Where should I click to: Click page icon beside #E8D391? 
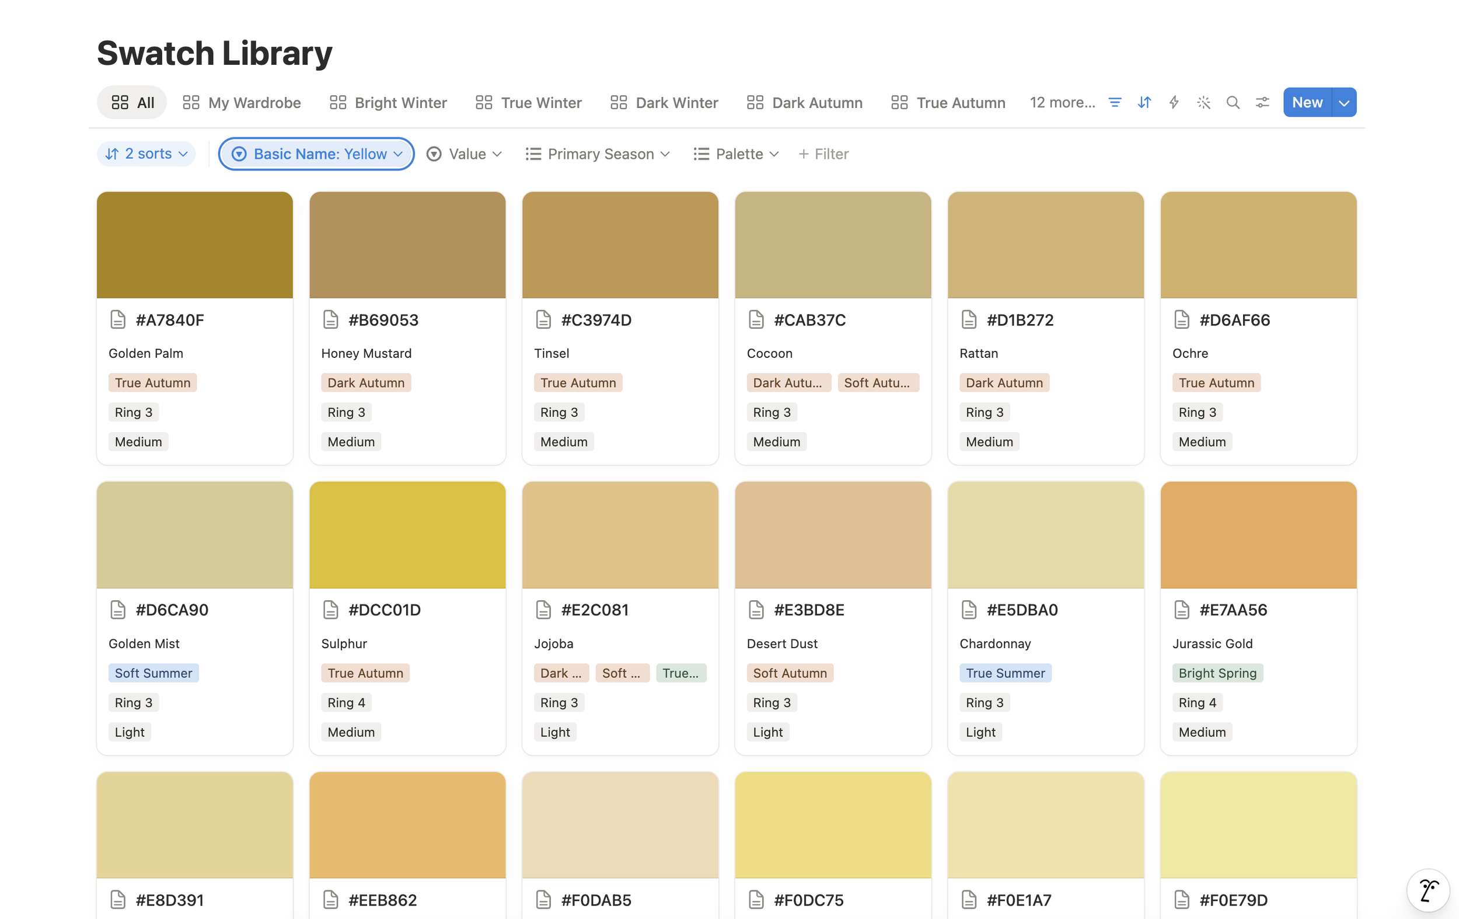tap(118, 900)
